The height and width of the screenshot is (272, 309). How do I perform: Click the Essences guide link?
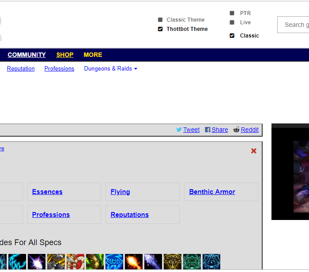point(47,192)
